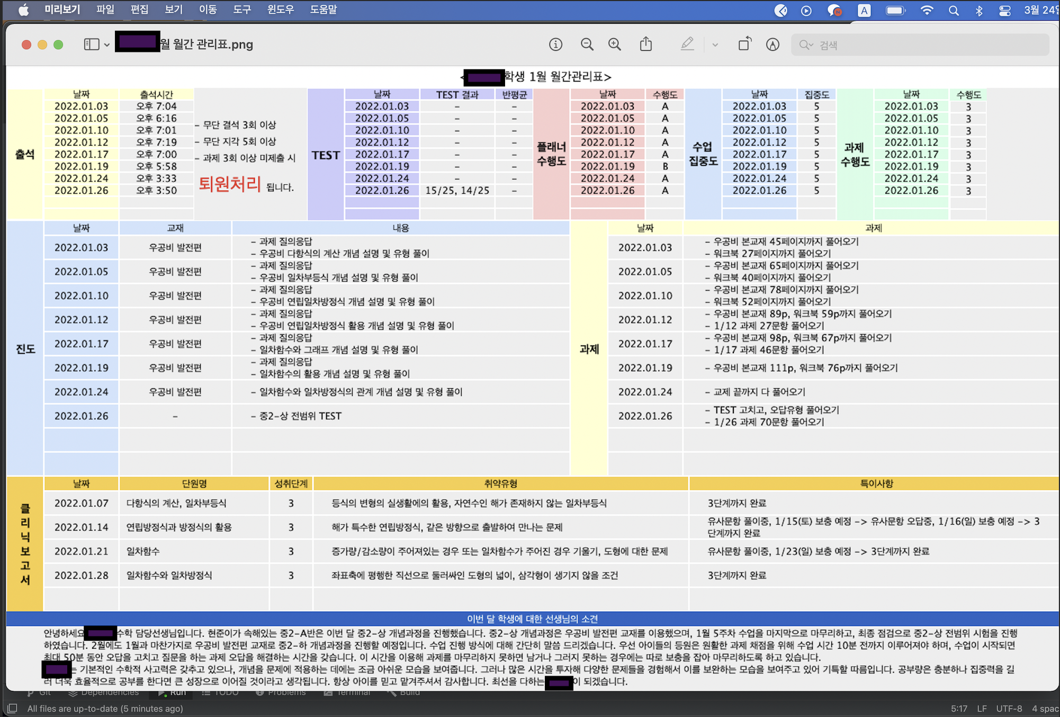Click the search field in Preview toolbar
The image size is (1060, 717).
click(920, 45)
